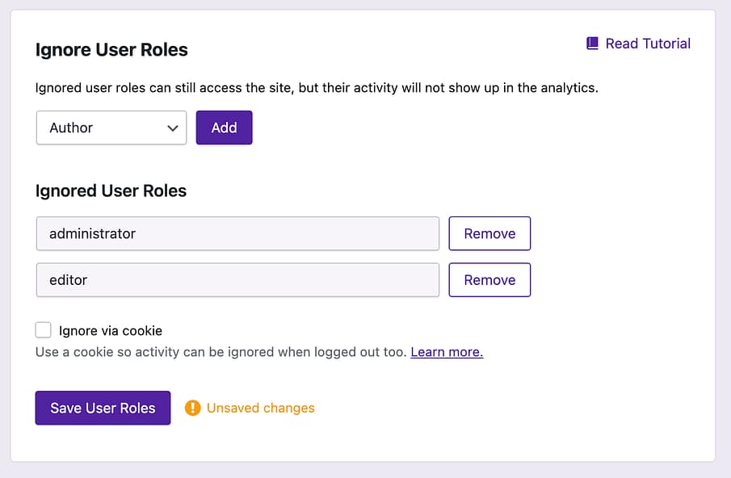Open the Read Tutorial link
The image size is (731, 478).
point(646,43)
